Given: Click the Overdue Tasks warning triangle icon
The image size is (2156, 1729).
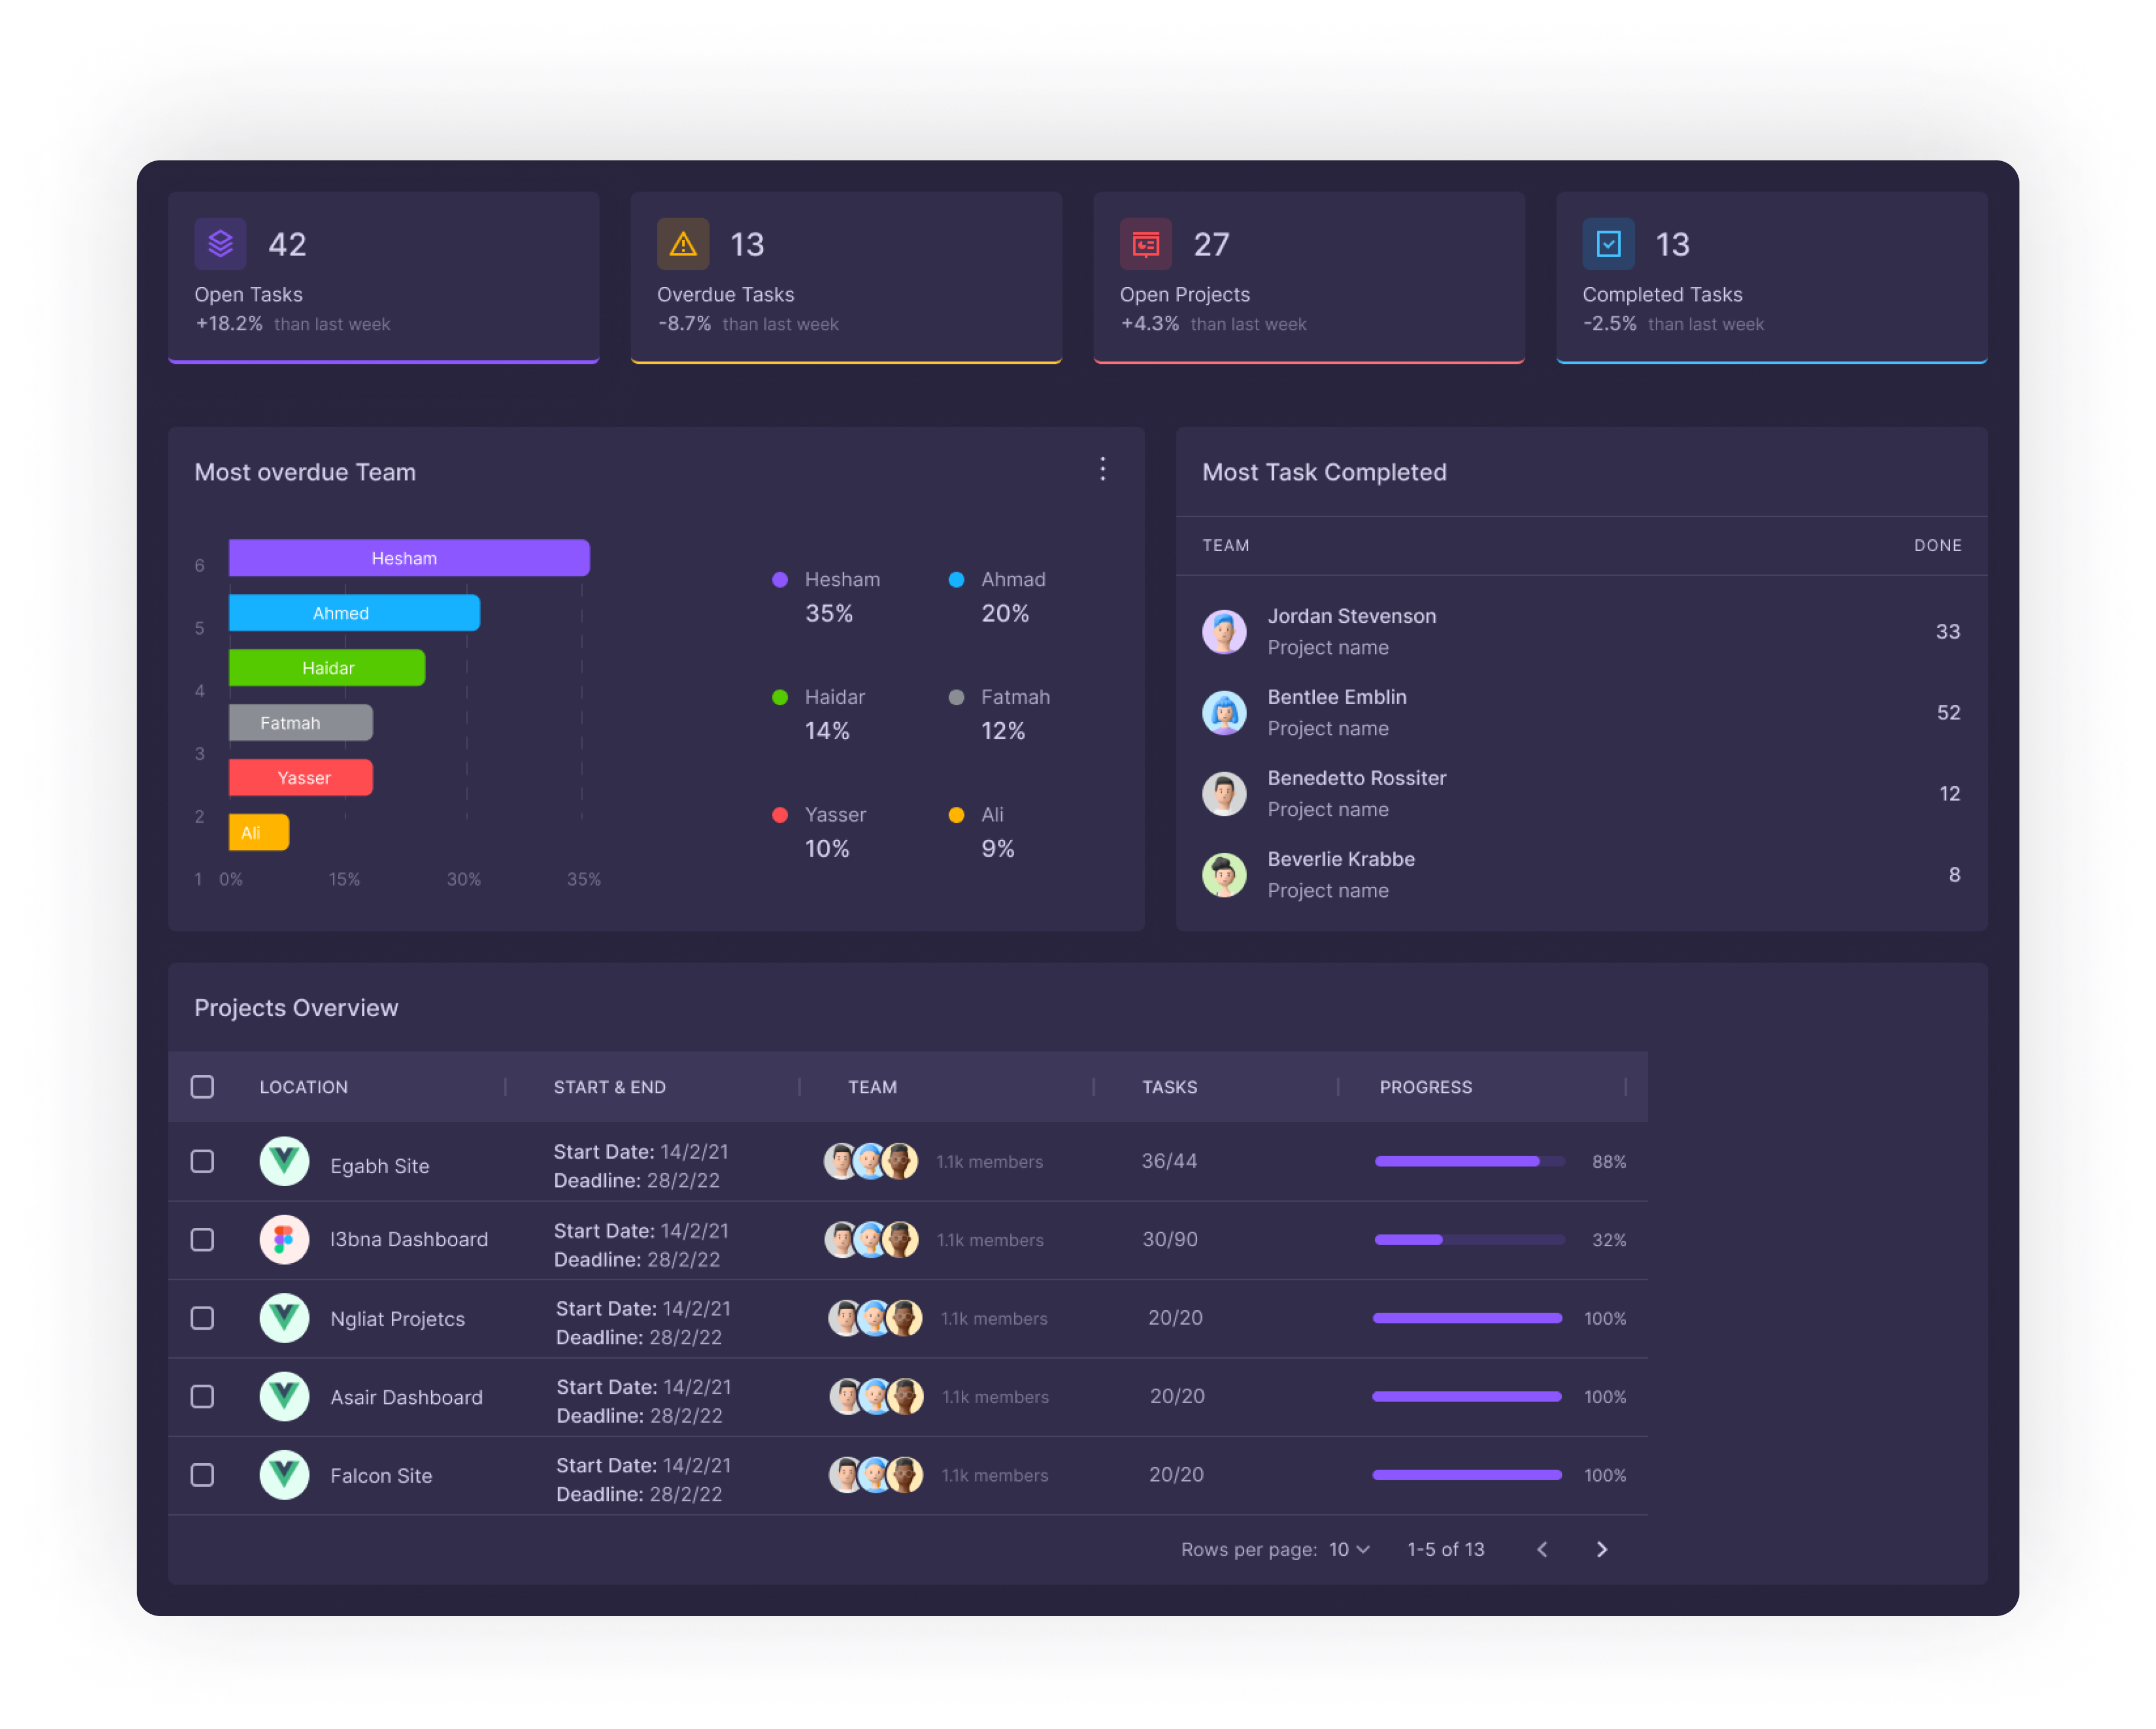Looking at the screenshot, I should click(683, 244).
